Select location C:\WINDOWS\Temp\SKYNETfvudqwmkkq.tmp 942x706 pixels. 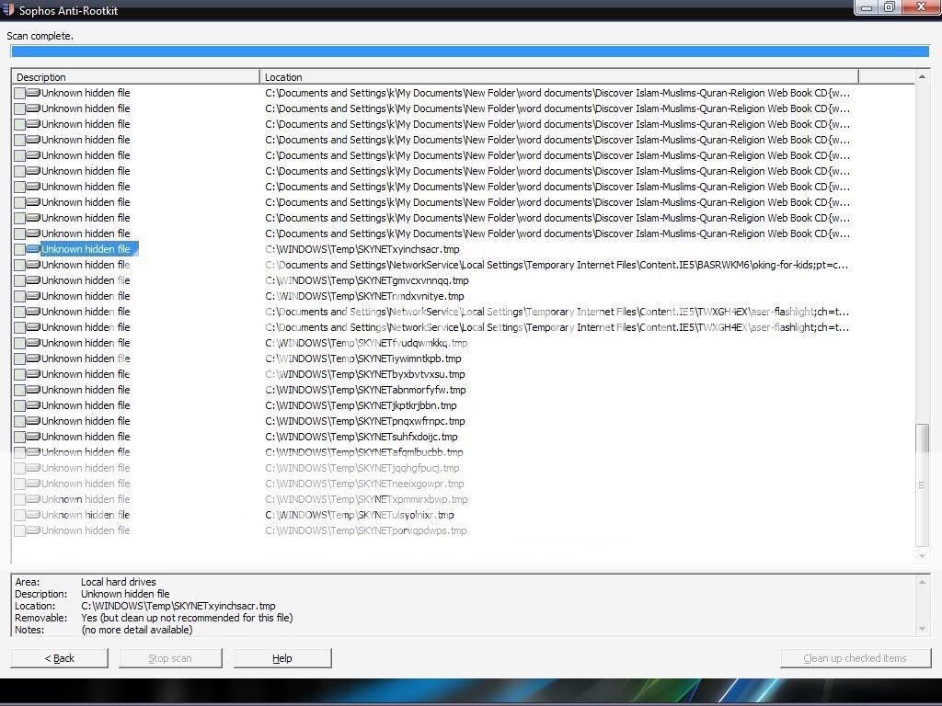(366, 343)
